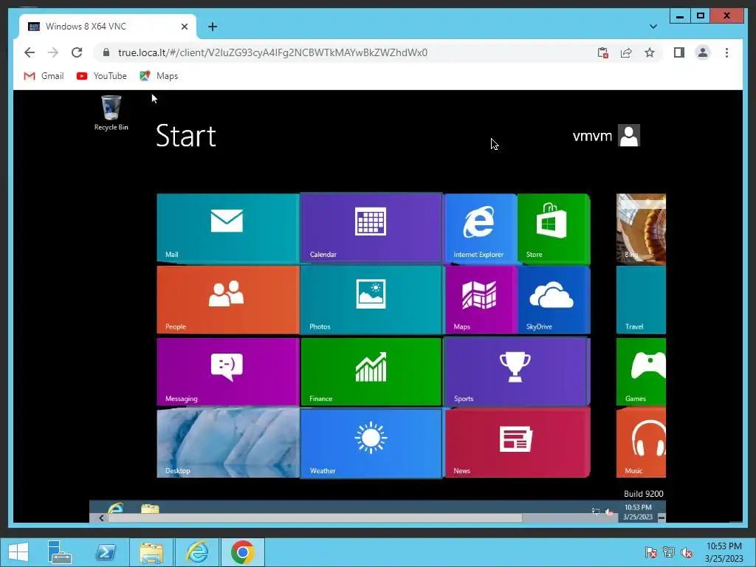Open the Finance tile
The width and height of the screenshot is (756, 567).
(x=371, y=372)
